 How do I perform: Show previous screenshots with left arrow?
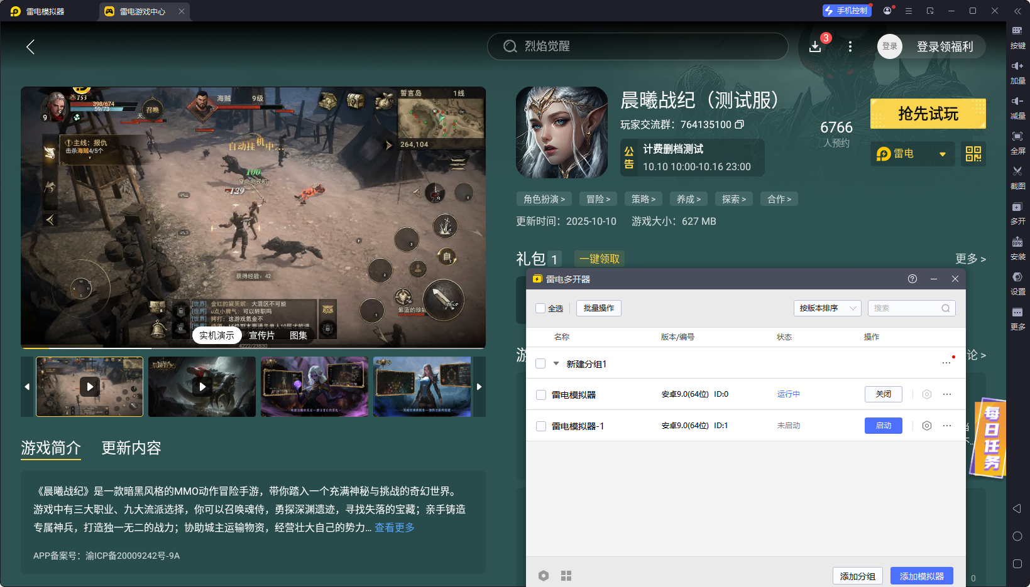pos(27,387)
